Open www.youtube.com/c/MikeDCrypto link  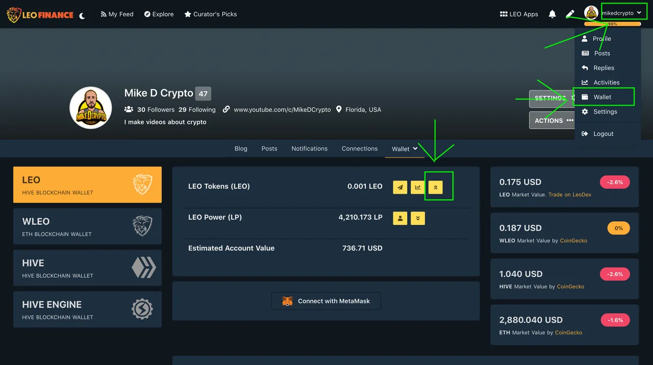[282, 110]
